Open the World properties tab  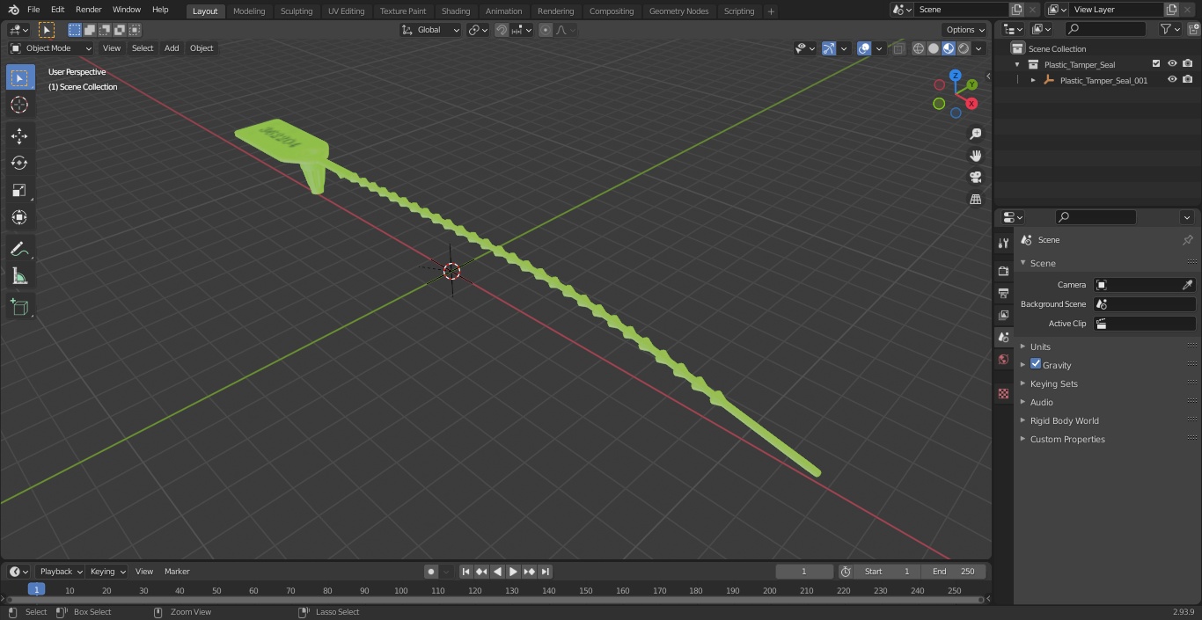[x=1003, y=359]
